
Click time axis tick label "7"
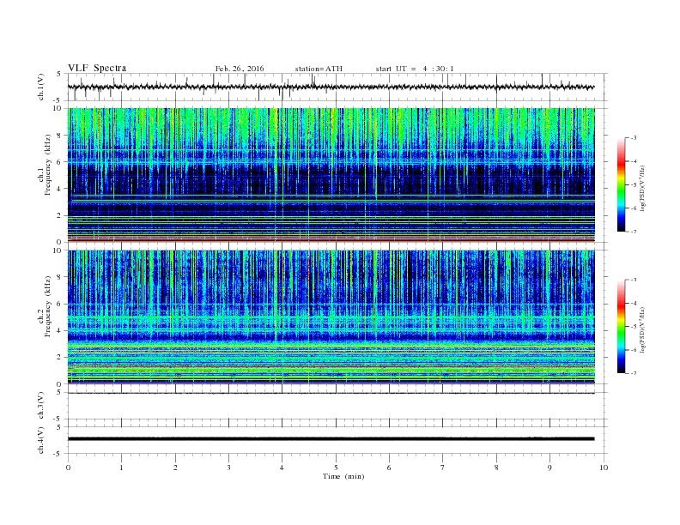pyautogui.click(x=443, y=468)
